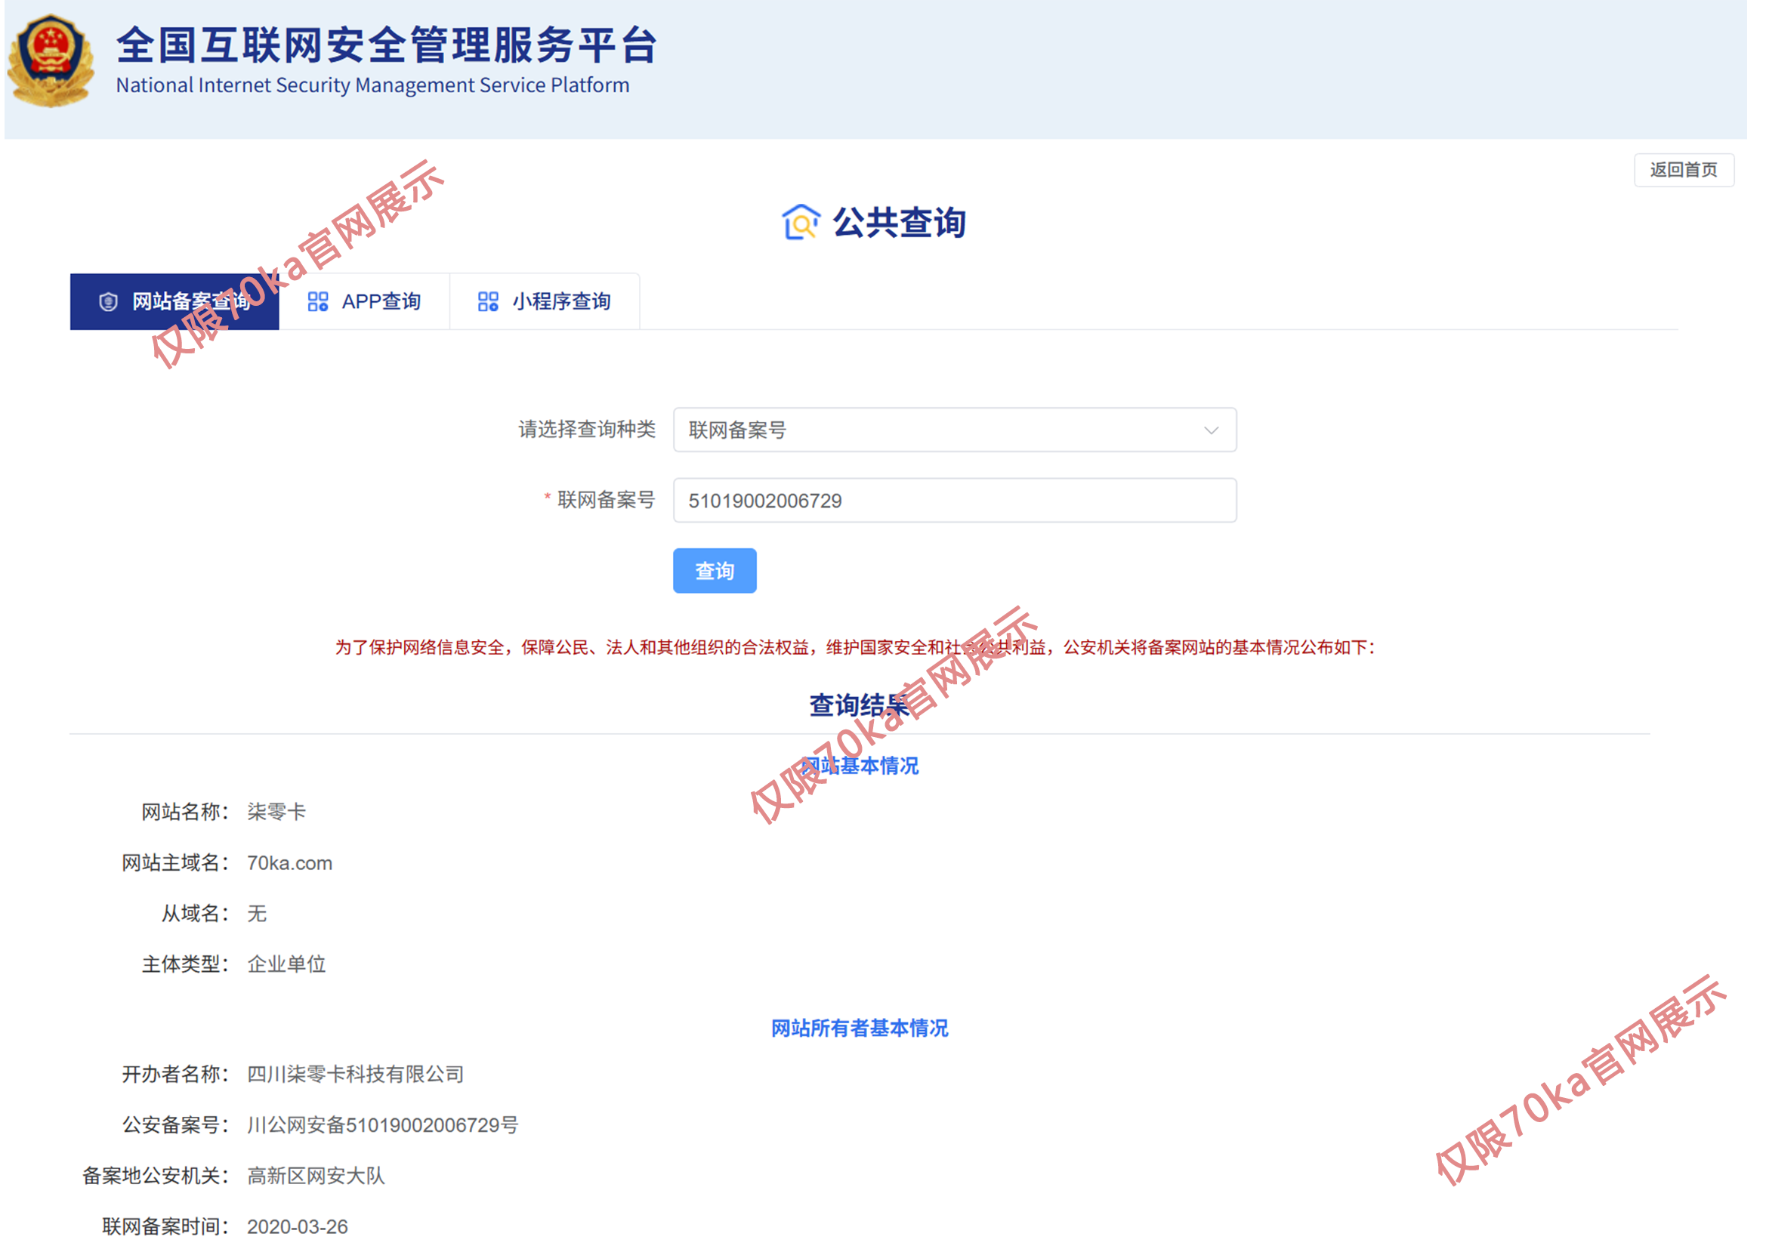Open the 网站备案查询 tab
This screenshot has width=1766, height=1249.
click(174, 302)
